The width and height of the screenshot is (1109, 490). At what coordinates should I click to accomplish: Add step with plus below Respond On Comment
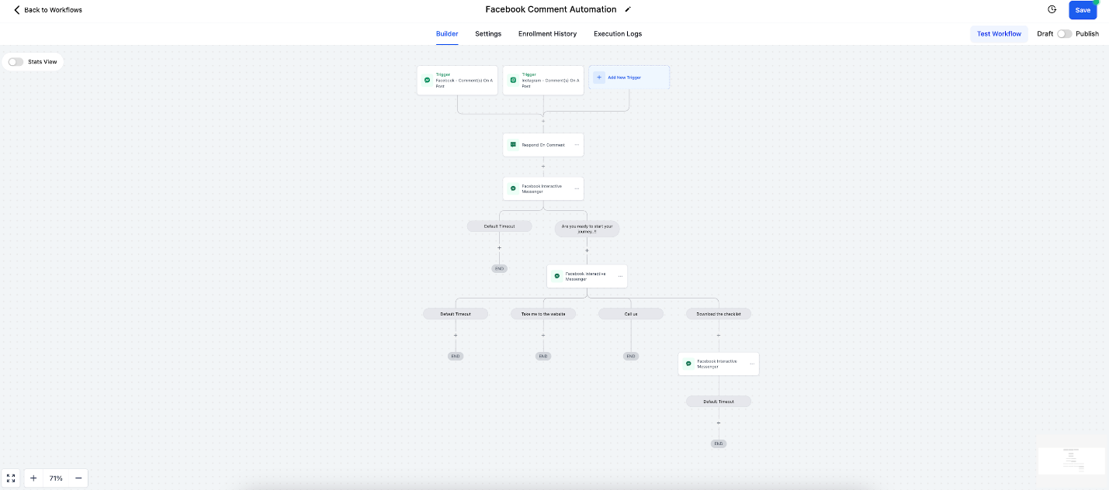[543, 166]
